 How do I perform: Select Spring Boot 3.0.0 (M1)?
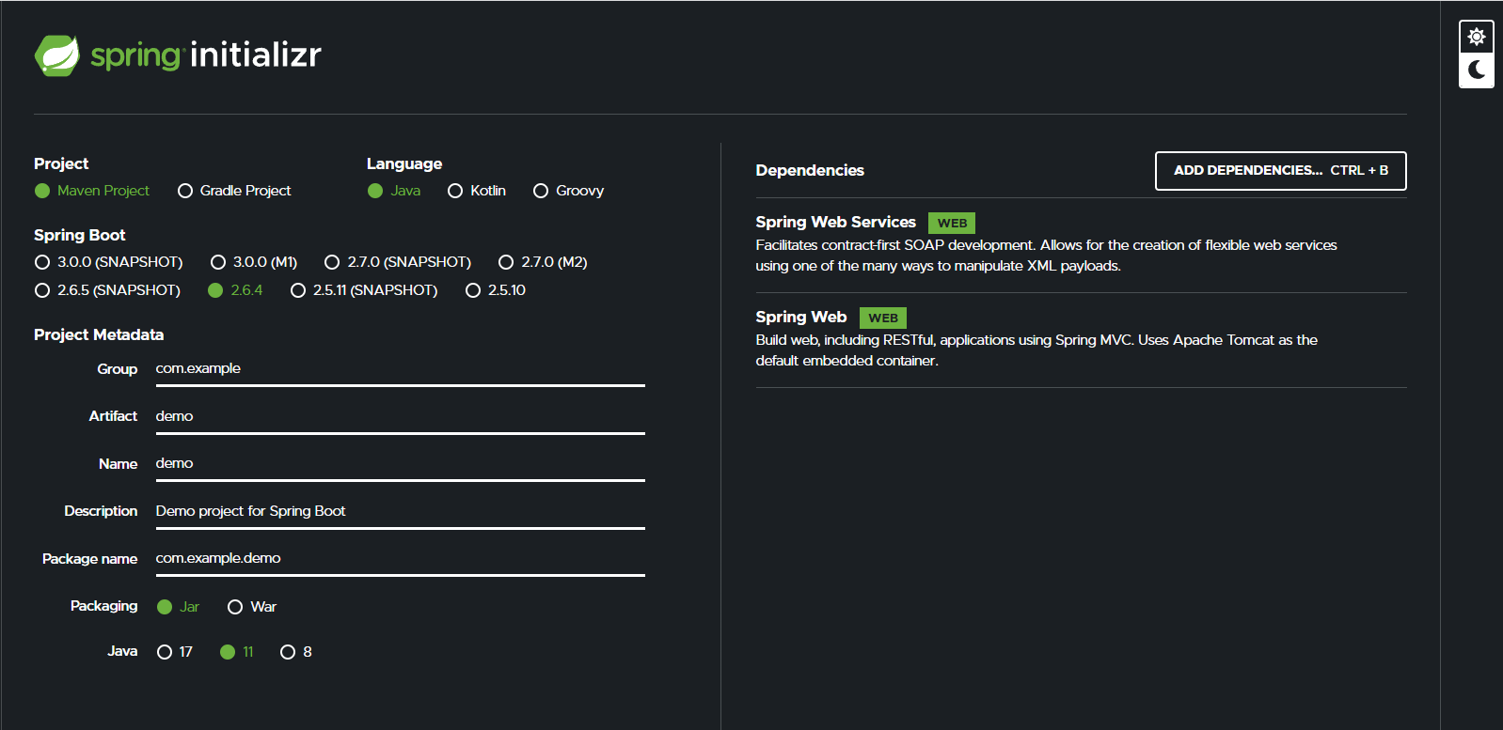click(254, 262)
